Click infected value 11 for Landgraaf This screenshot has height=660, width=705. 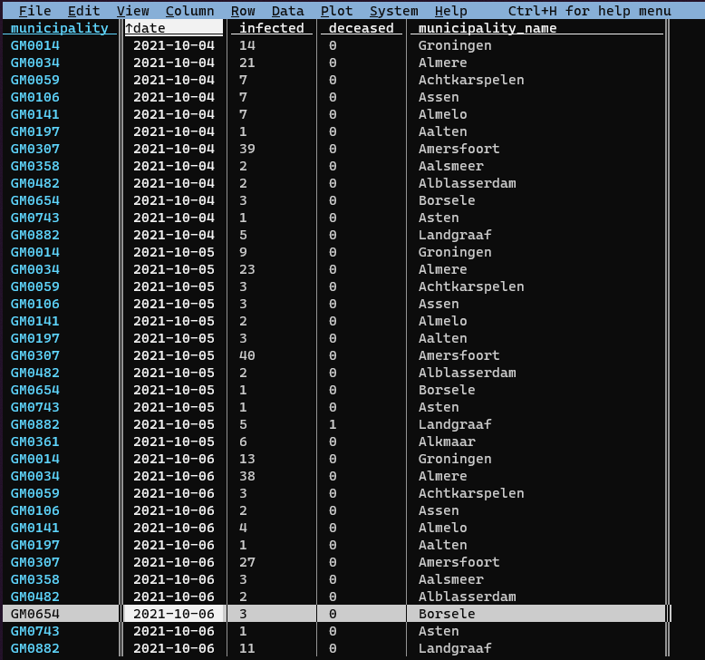[247, 648]
